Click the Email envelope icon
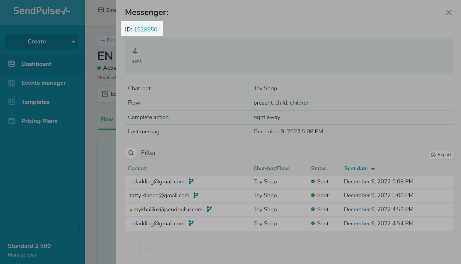Screen dimensions: 461x264 click(x=101, y=10)
